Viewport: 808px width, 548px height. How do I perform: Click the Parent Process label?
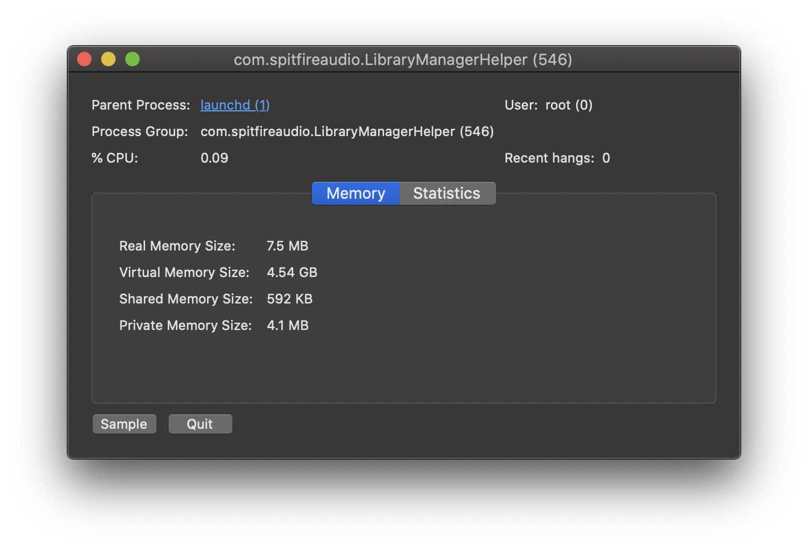point(141,105)
